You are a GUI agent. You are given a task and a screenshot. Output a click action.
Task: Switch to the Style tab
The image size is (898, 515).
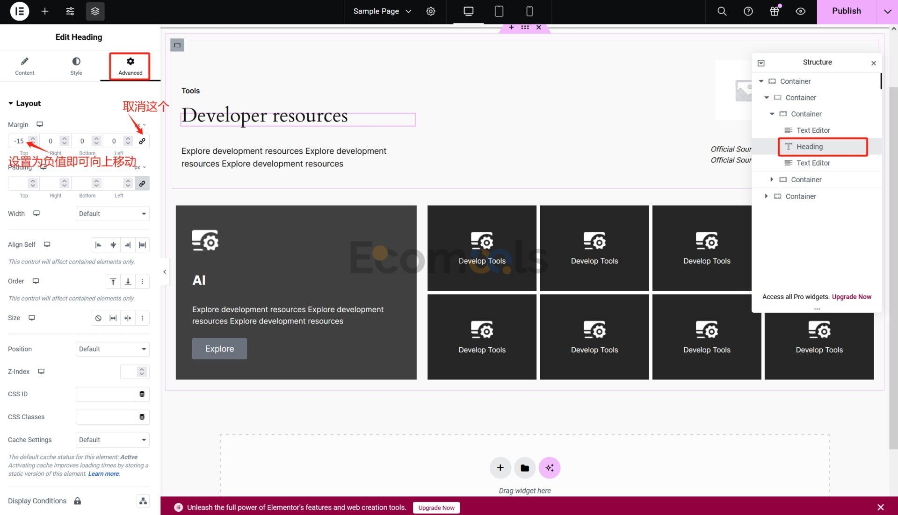76,66
